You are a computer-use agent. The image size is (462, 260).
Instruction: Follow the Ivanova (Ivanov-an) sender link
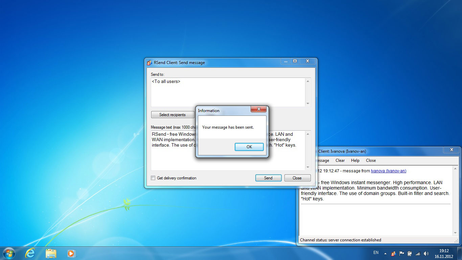(x=388, y=171)
